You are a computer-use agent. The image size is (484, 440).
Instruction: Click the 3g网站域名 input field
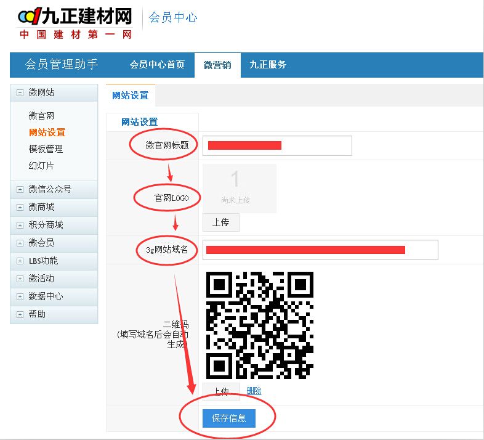point(320,250)
